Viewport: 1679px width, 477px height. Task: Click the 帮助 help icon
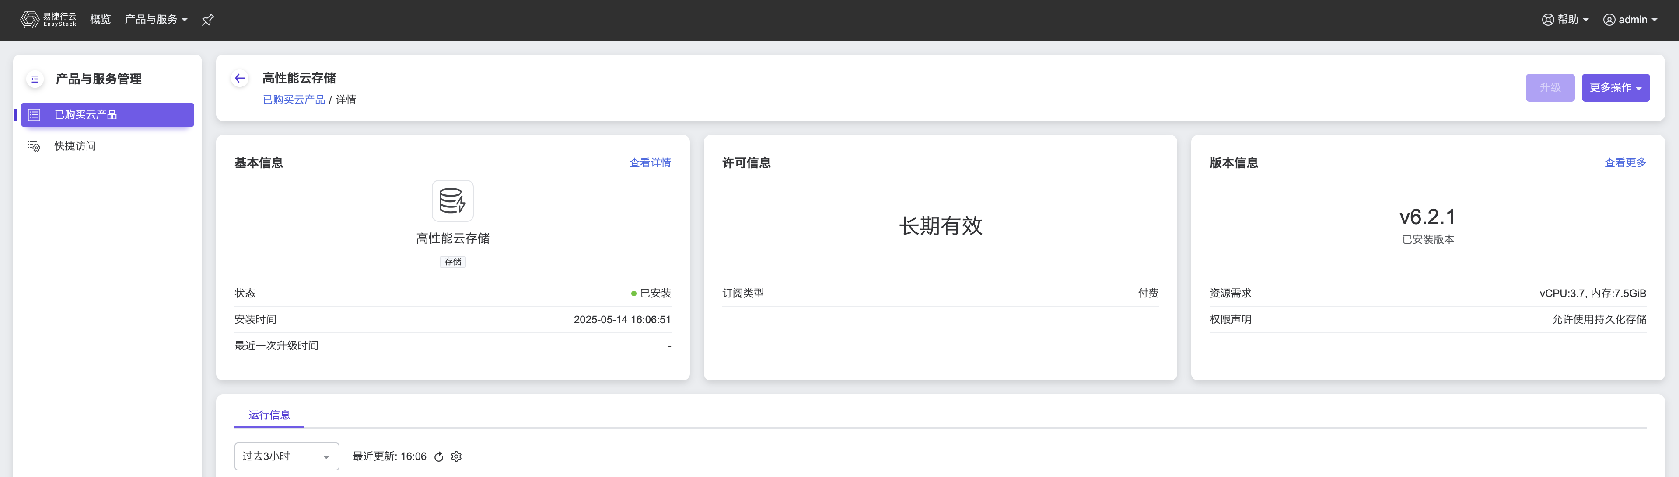pyautogui.click(x=1548, y=20)
